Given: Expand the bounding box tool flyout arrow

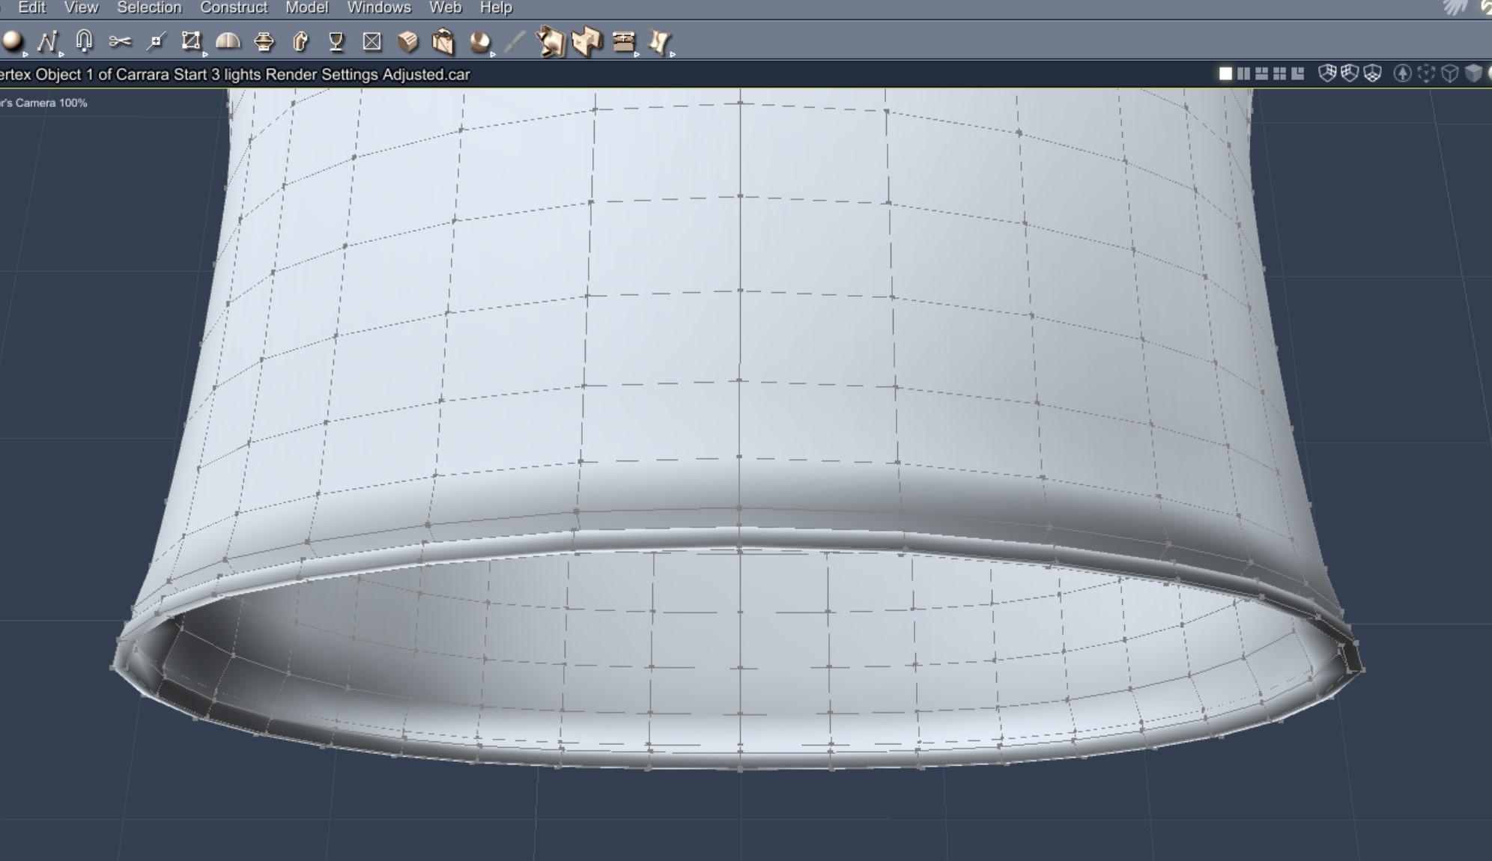Looking at the screenshot, I should [205, 54].
